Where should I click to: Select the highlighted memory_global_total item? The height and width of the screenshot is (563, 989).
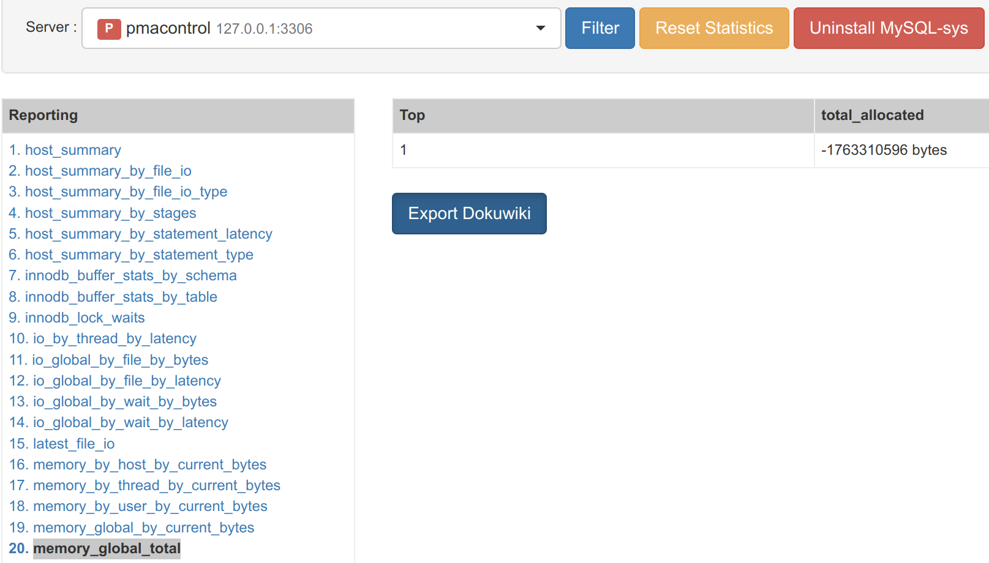(x=107, y=548)
